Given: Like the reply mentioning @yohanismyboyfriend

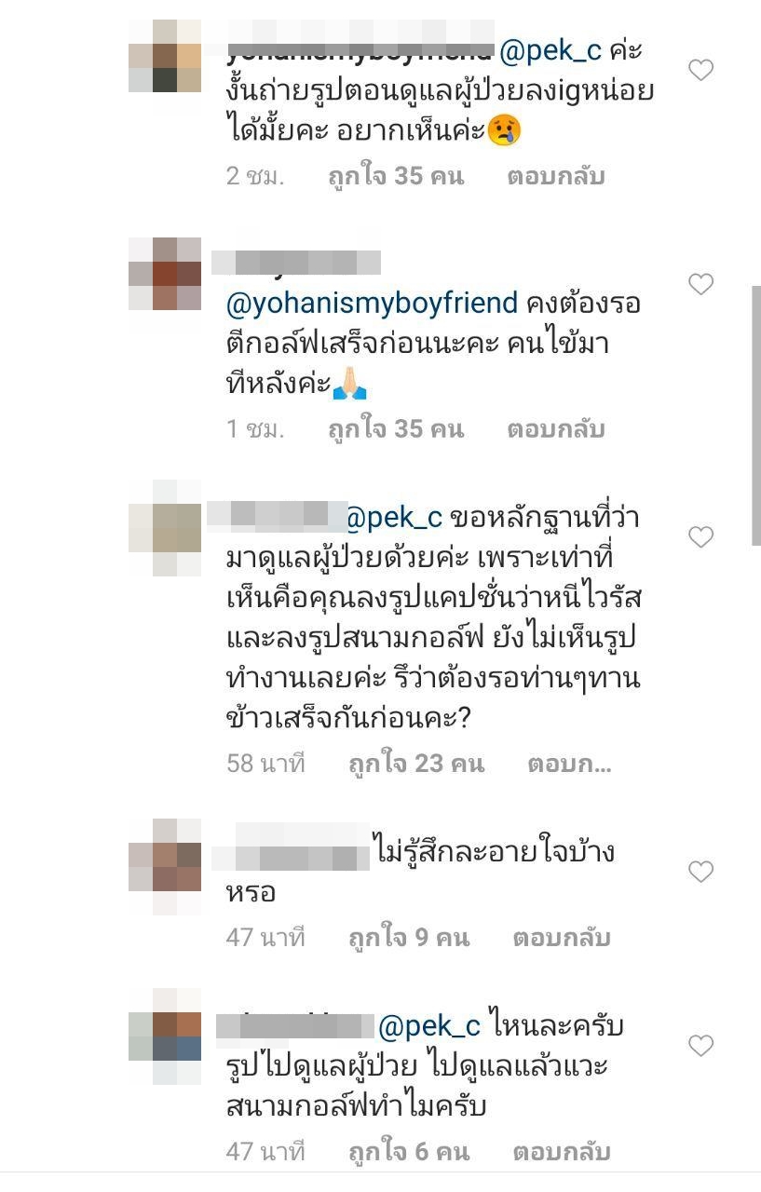Looking at the screenshot, I should point(700,283).
